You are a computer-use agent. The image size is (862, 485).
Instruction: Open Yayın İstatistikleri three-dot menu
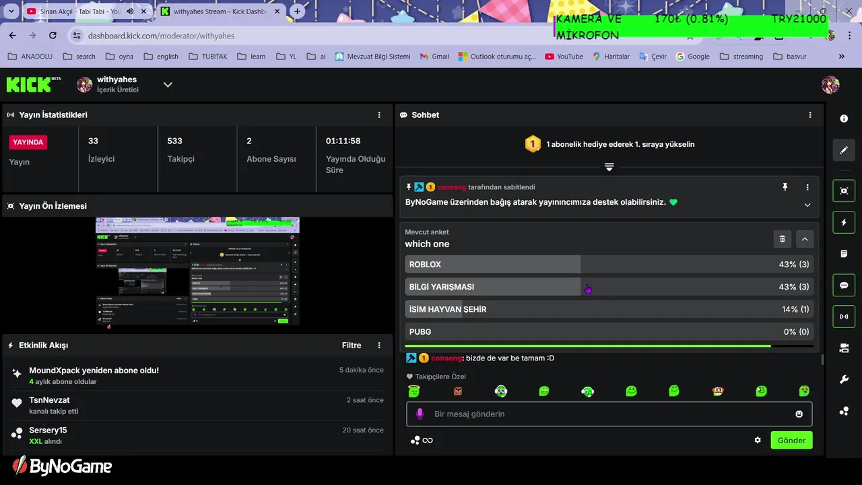point(379,115)
